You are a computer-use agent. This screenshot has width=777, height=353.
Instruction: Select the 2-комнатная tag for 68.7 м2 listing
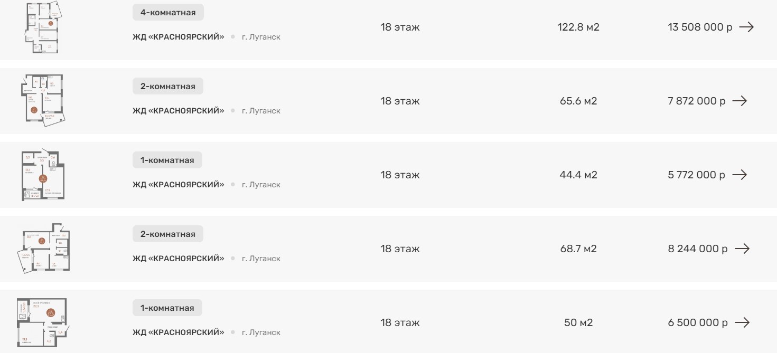(168, 234)
